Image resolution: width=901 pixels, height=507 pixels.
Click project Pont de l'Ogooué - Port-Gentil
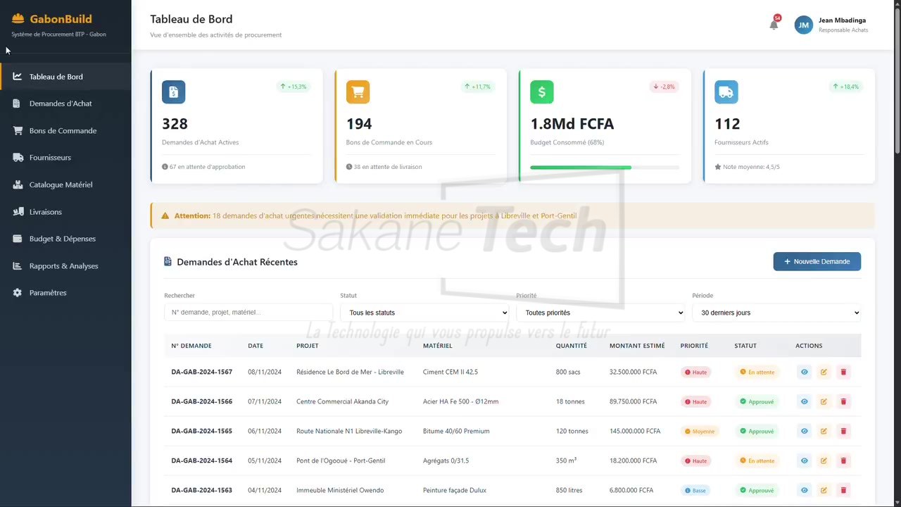342,461
